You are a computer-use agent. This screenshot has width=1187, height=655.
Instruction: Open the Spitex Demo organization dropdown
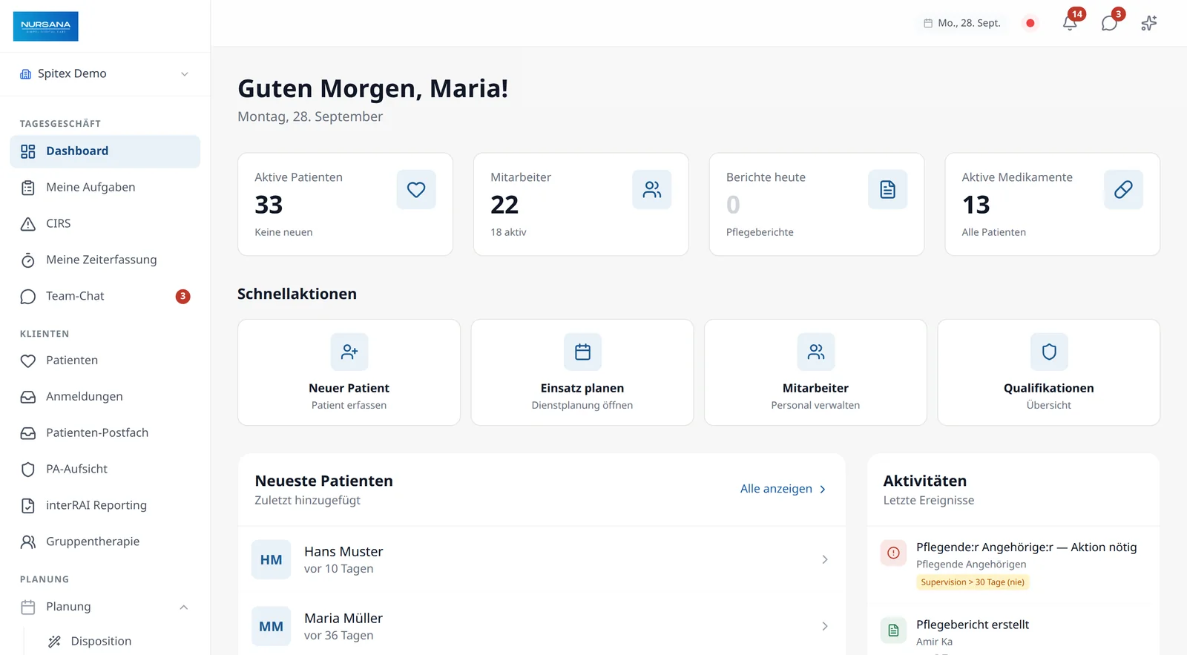coord(105,73)
